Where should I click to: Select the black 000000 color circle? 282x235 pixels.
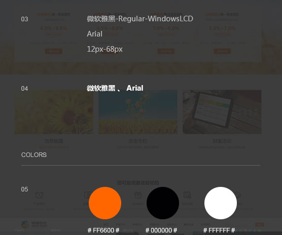coord(163,203)
